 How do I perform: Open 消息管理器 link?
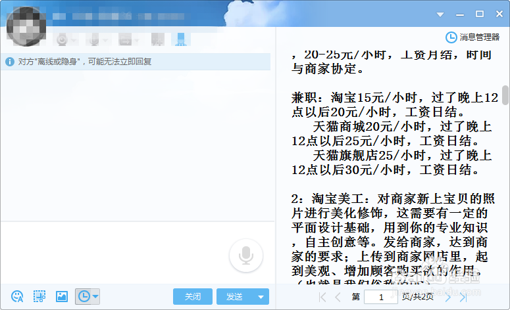pyautogui.click(x=480, y=37)
